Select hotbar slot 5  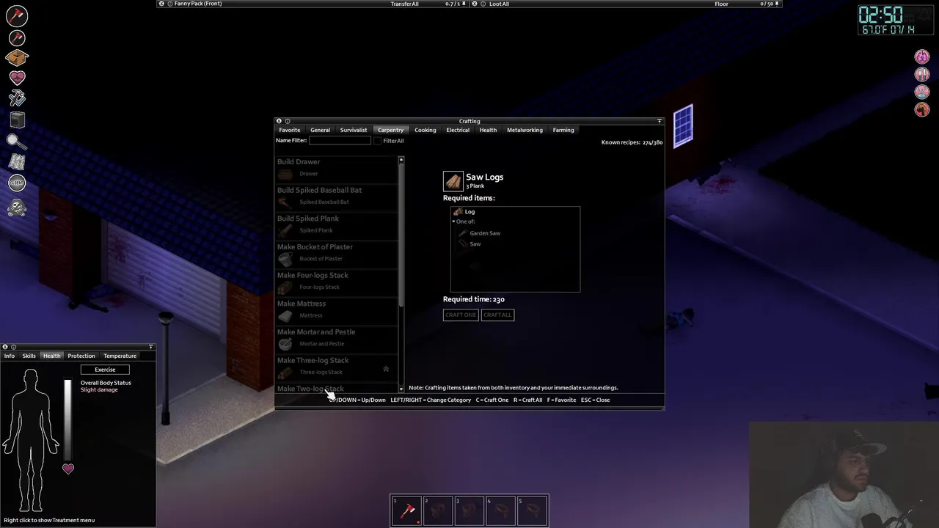point(533,510)
